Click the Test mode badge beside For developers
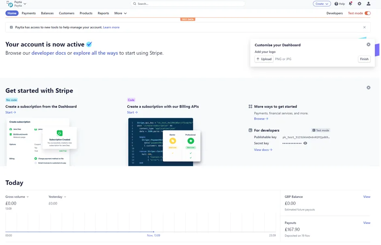 click(x=321, y=130)
